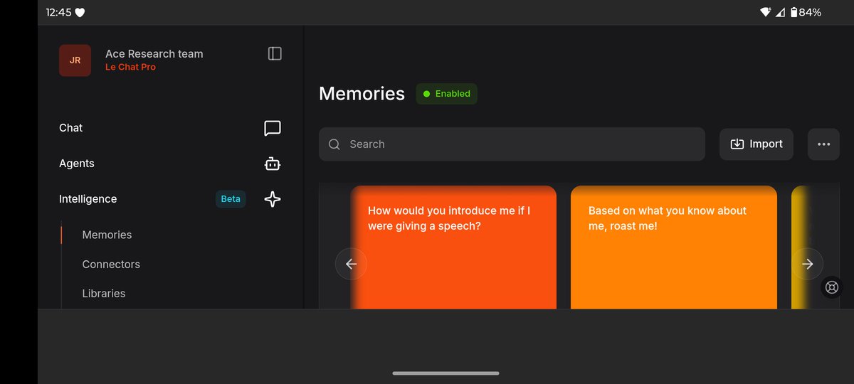Screen dimensions: 854x384
Task: Tap the 12:45 clock in status bar
Action: tap(58, 12)
